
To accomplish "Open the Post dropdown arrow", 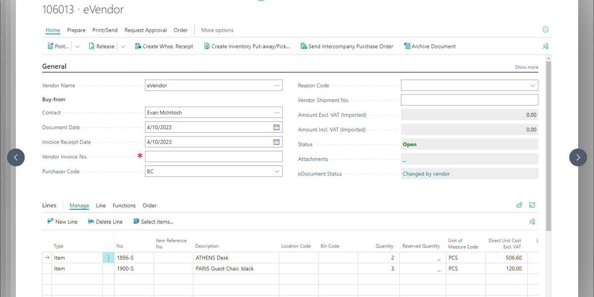I will [77, 47].
